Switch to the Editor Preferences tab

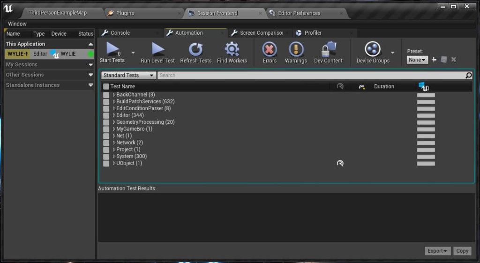tap(306, 13)
